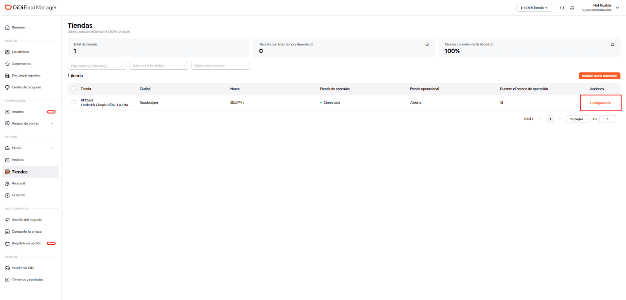Check the KFCtest store row checkbox
Image resolution: width=626 pixels, height=300 pixels.
pyautogui.click(x=74, y=102)
